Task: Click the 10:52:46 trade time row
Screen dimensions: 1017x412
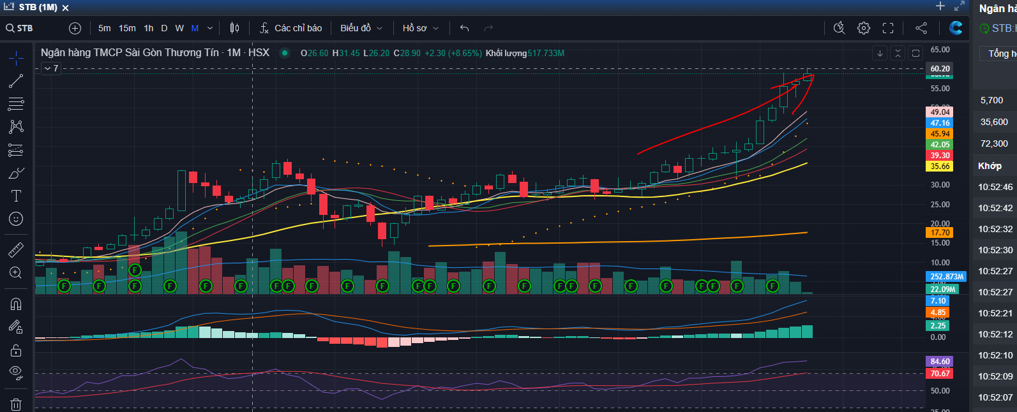Action: (995, 187)
